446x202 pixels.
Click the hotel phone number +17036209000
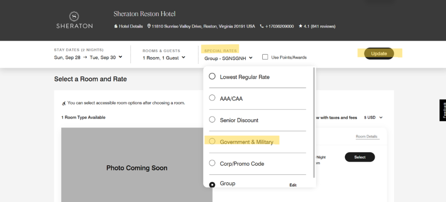click(279, 26)
